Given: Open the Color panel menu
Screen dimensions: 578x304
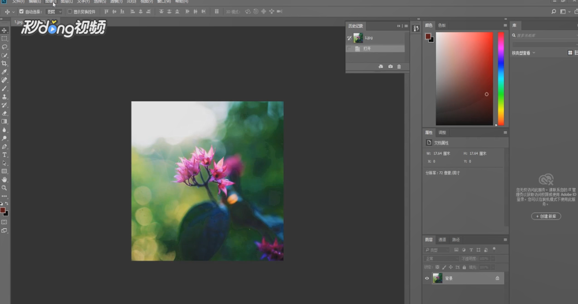Looking at the screenshot, I should 505,25.
